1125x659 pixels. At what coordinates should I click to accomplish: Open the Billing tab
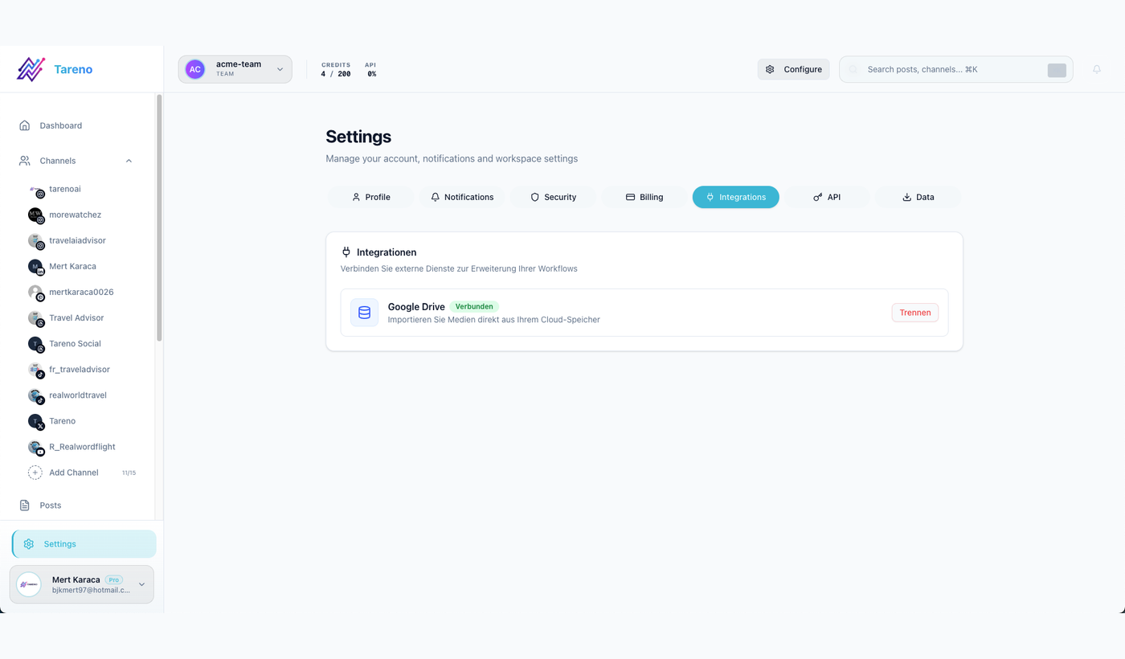pyautogui.click(x=644, y=197)
